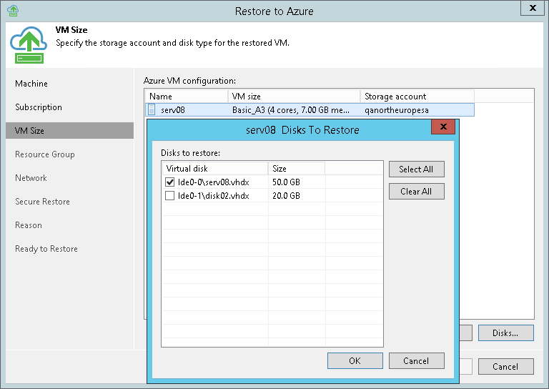Click the Restore to Azure title bar icon
The height and width of the screenshot is (389, 549).
[x=13, y=11]
